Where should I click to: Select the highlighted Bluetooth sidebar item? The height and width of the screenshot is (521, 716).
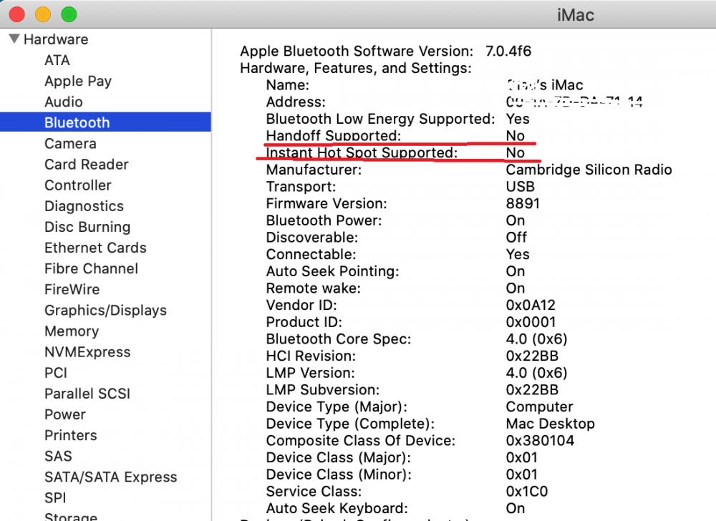105,122
